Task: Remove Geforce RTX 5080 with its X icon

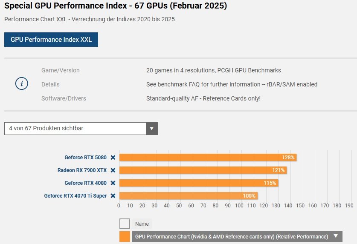Action: (113, 158)
